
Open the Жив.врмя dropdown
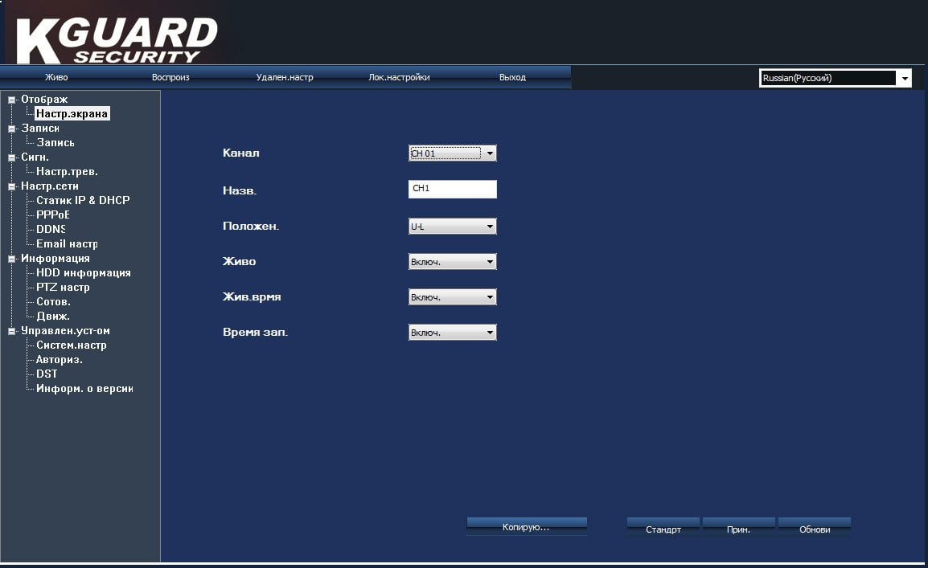452,297
